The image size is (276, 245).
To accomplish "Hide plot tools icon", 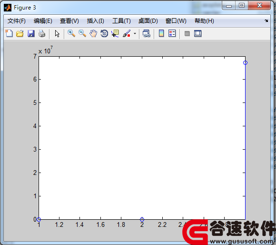I will pos(187,33).
